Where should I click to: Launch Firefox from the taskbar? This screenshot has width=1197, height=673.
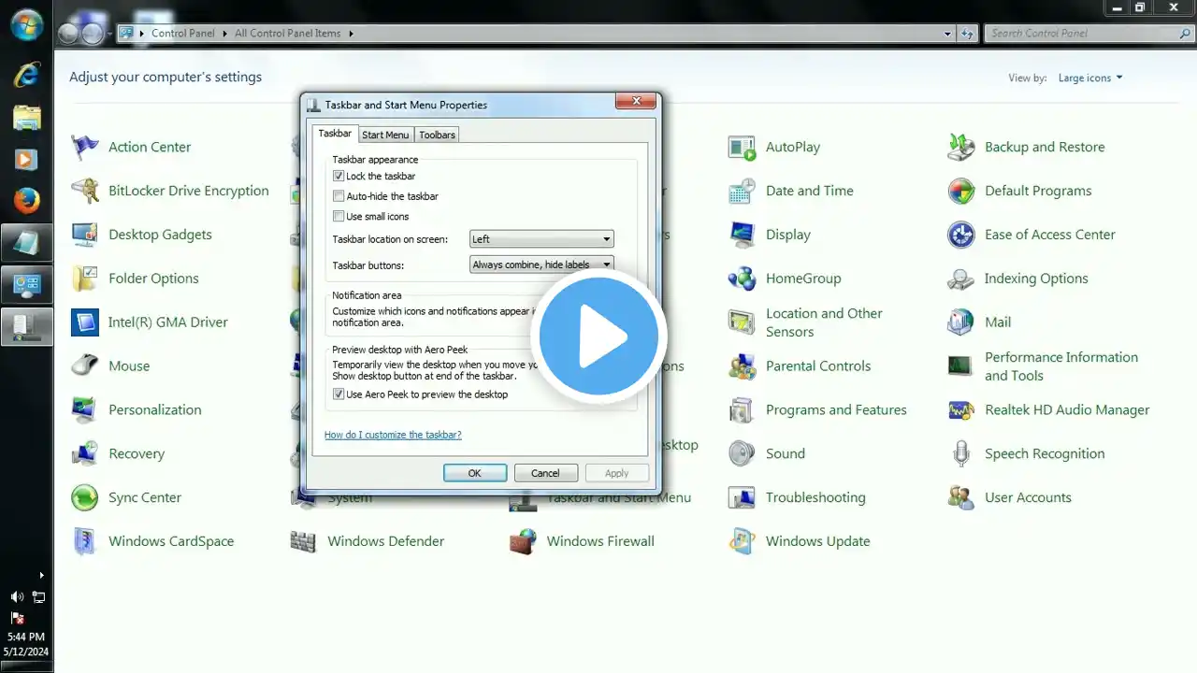(26, 200)
